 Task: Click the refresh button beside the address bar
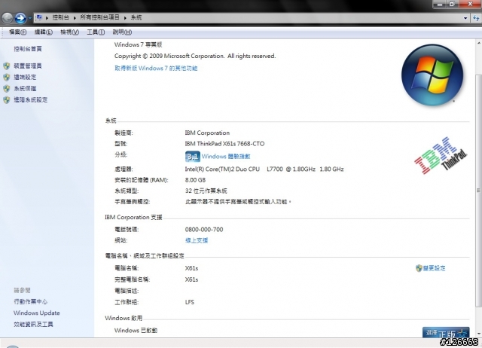click(x=477, y=18)
